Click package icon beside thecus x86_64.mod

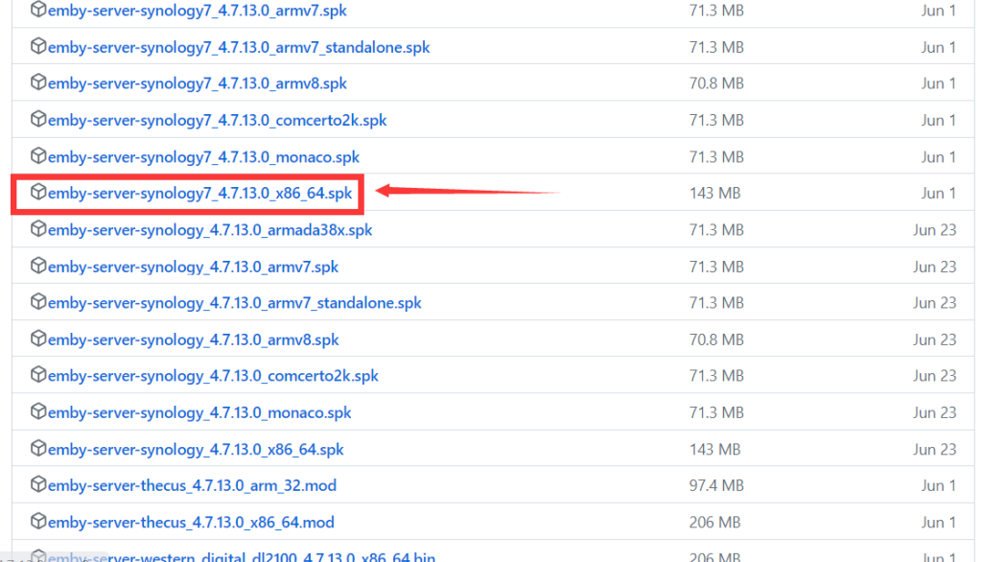point(38,521)
